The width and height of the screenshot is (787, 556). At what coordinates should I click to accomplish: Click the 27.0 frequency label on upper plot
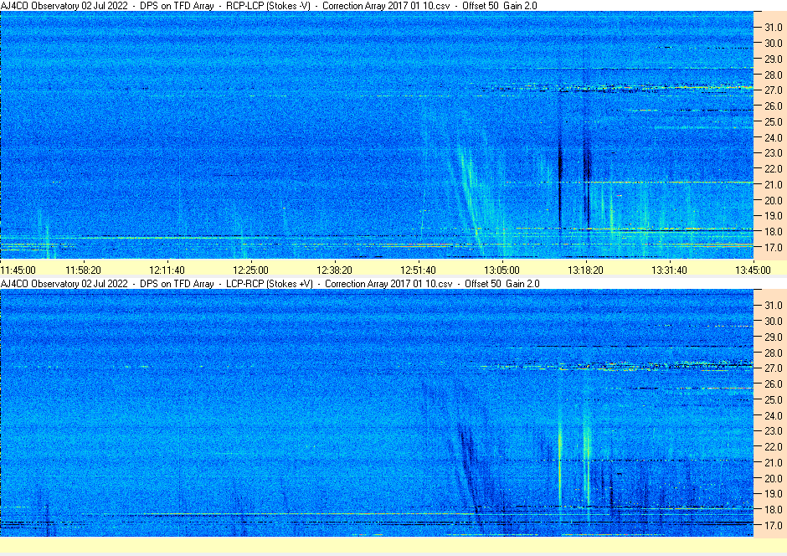tap(773, 90)
